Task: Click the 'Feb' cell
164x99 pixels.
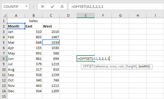Action: pyautogui.click(x=16, y=37)
